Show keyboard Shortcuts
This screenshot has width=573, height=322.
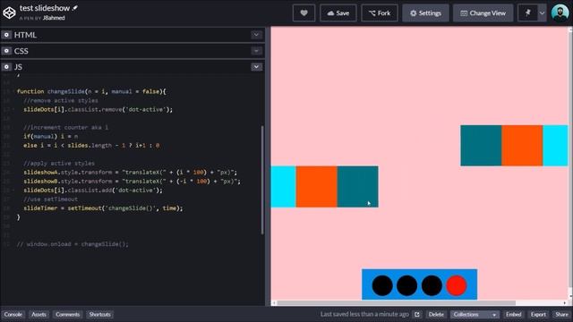pyautogui.click(x=99, y=314)
